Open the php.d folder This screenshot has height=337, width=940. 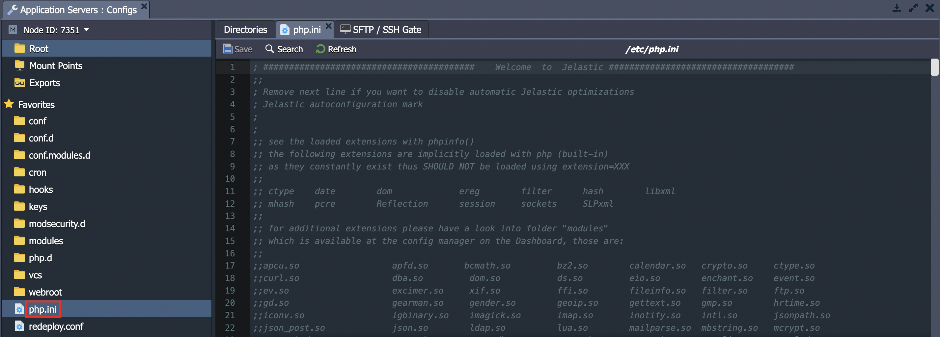(x=41, y=258)
